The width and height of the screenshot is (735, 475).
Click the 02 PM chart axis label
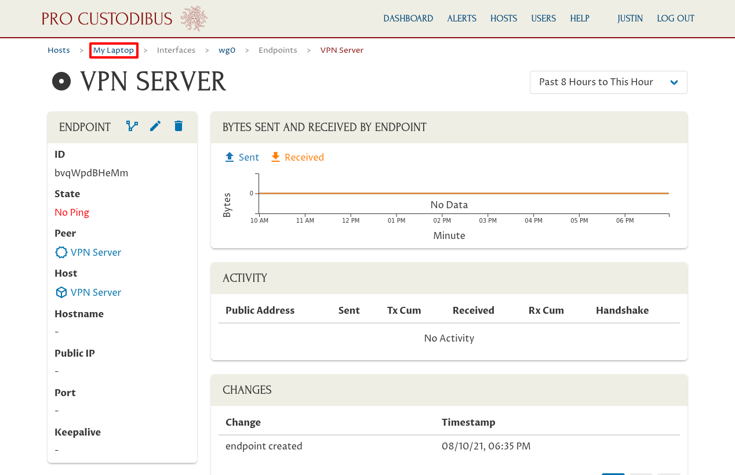[x=442, y=221]
